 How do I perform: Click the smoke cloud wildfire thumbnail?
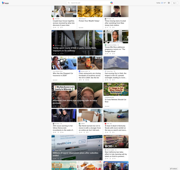tap(116, 63)
